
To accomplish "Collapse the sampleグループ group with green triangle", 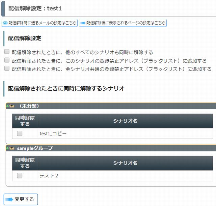I will coord(7,148).
